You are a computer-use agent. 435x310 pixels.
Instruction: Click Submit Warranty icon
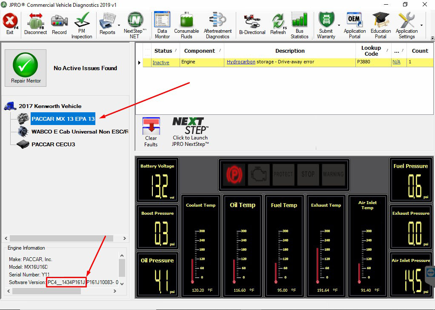pyautogui.click(x=326, y=26)
